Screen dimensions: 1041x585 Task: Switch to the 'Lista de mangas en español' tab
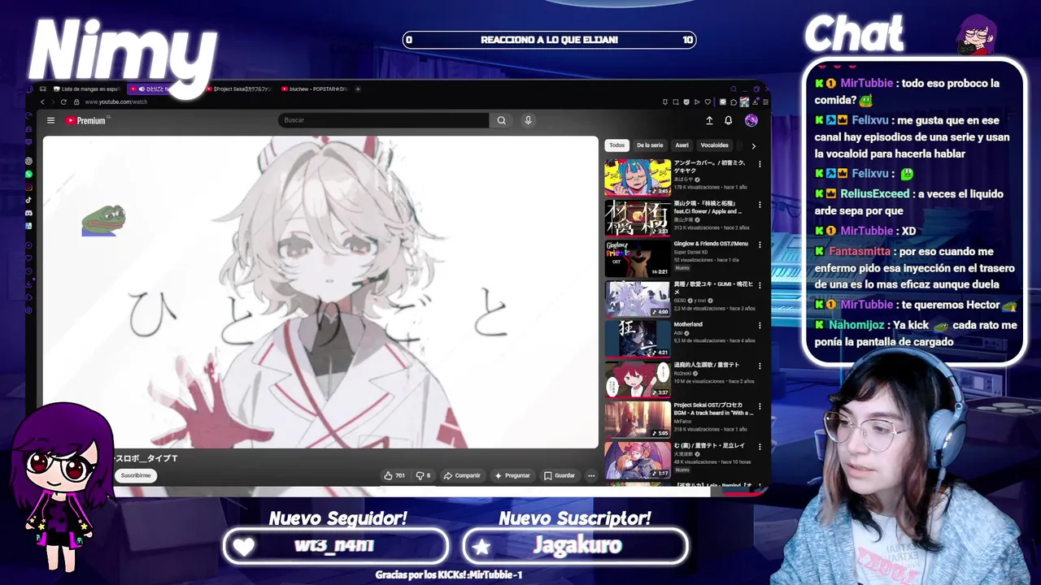point(86,89)
